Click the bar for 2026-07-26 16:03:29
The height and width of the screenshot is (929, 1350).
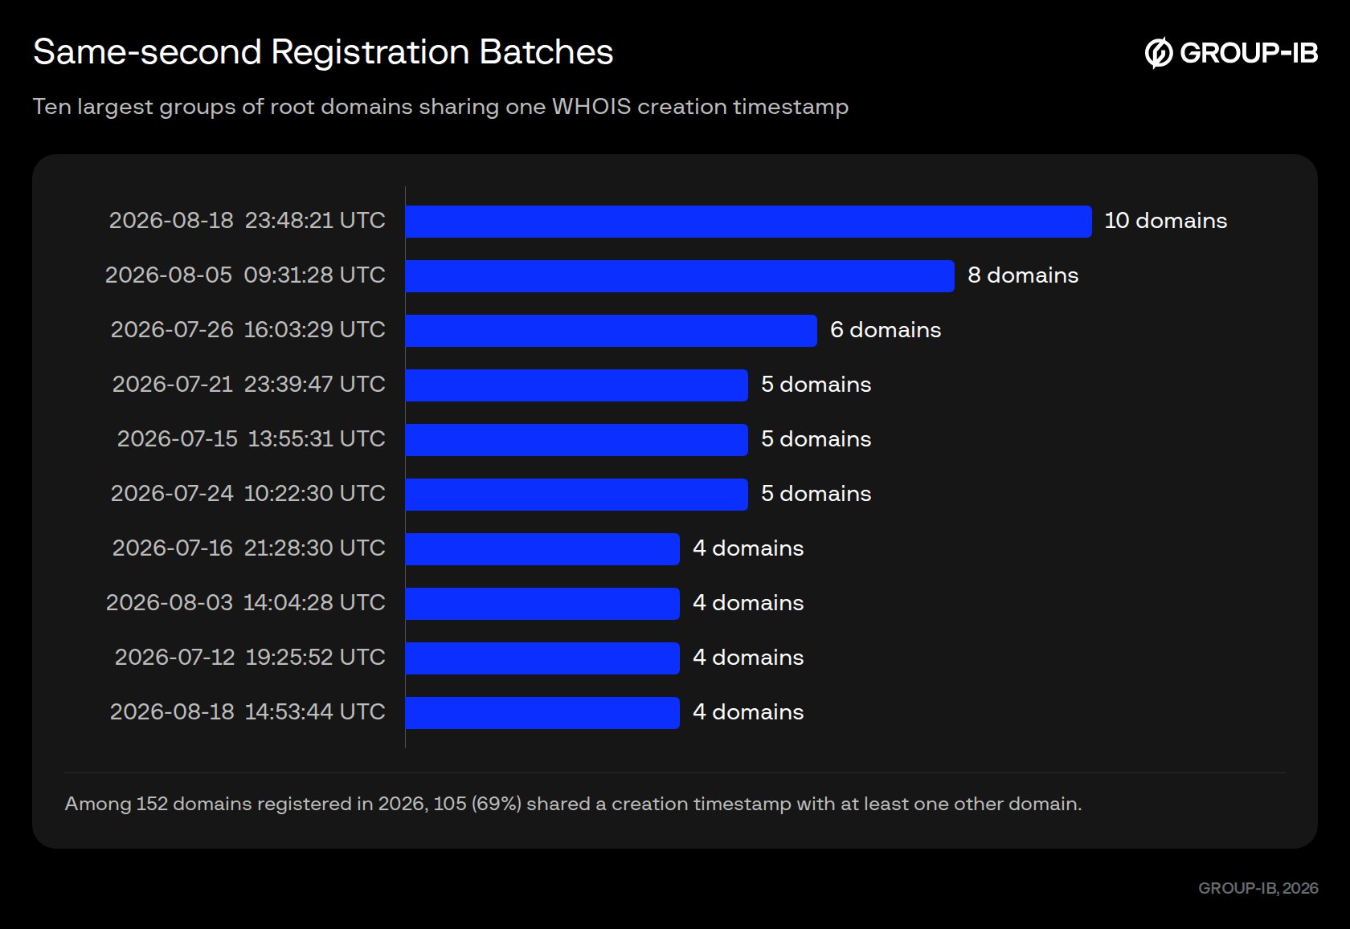click(x=612, y=331)
